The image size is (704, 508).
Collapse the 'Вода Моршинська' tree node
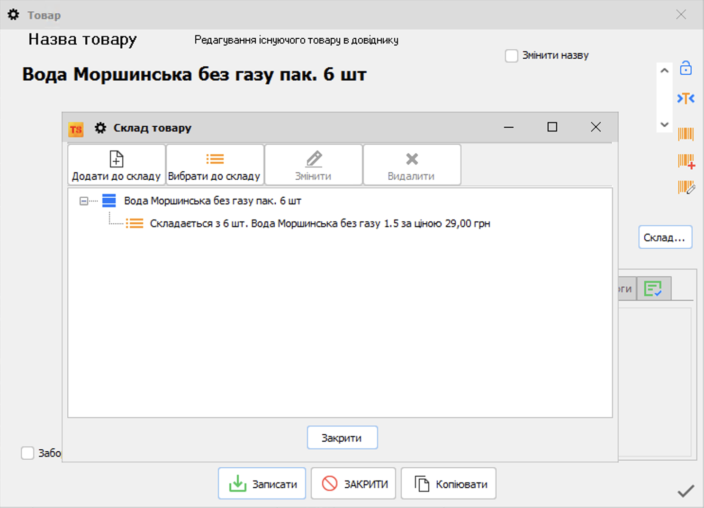[x=84, y=201]
